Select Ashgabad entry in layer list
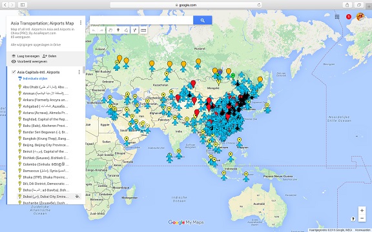The height and width of the screenshot is (232, 372). pyautogui.click(x=45, y=106)
